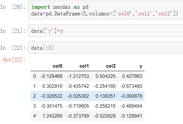Click the col2 column header
This screenshot has width=183, height=124.
pyautogui.click(x=111, y=66)
